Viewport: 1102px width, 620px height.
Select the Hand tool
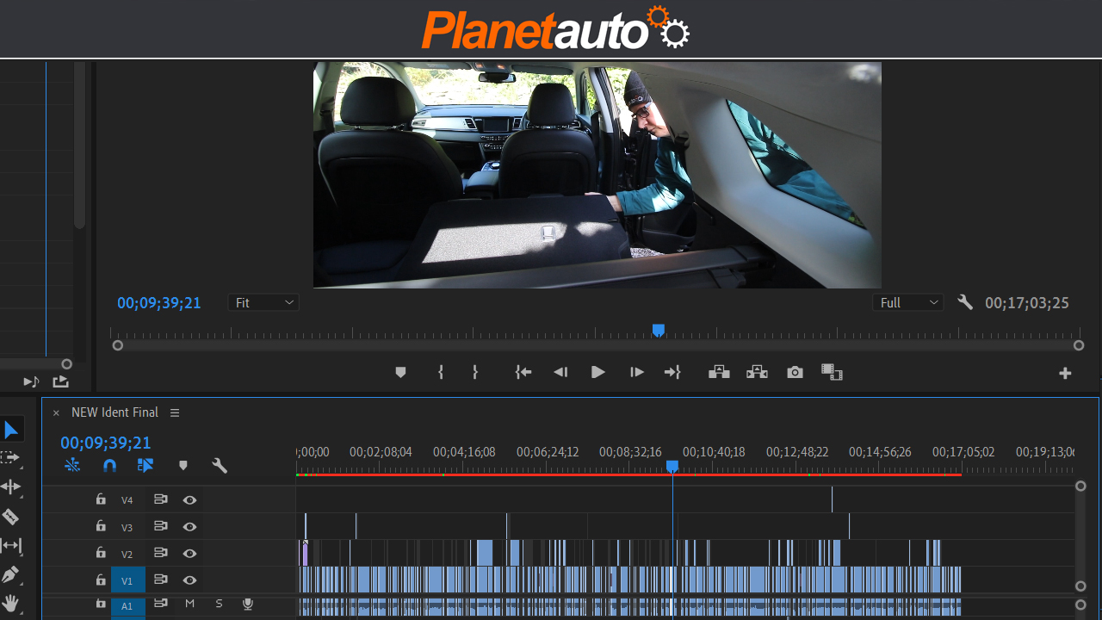pos(11,604)
